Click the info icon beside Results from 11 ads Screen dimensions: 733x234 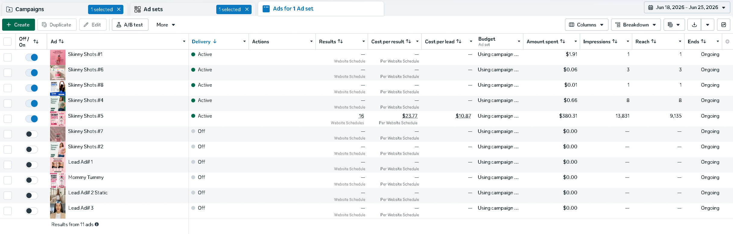[97, 224]
